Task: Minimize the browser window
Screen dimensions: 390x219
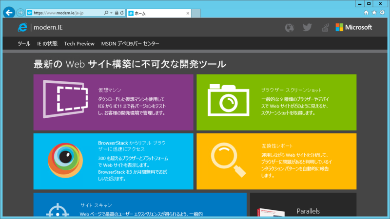Action: [x=360, y=3]
